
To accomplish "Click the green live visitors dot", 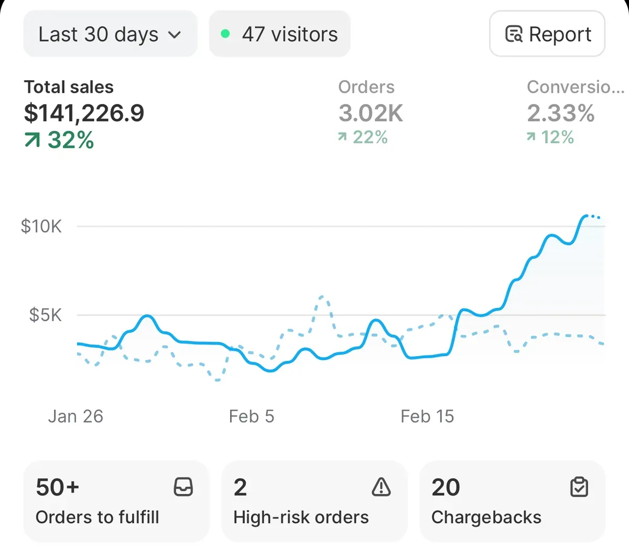I will click(225, 34).
